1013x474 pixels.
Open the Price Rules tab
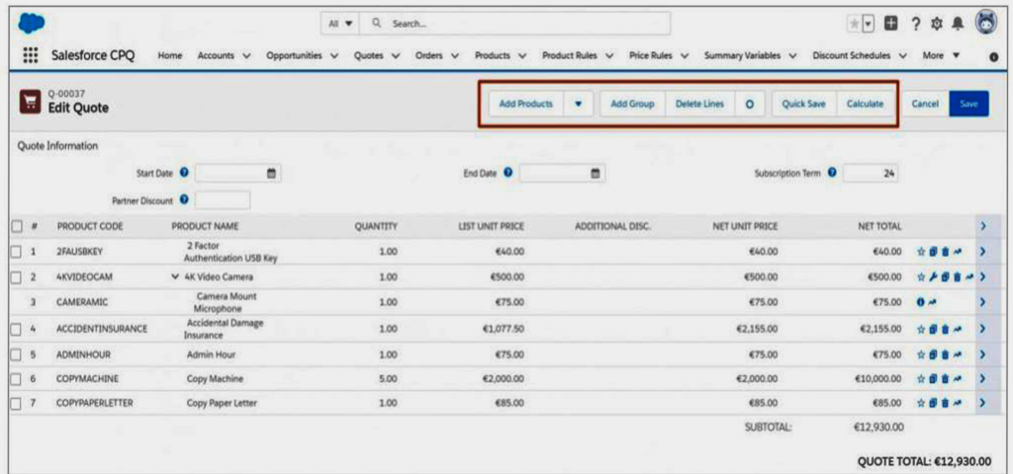(x=651, y=56)
